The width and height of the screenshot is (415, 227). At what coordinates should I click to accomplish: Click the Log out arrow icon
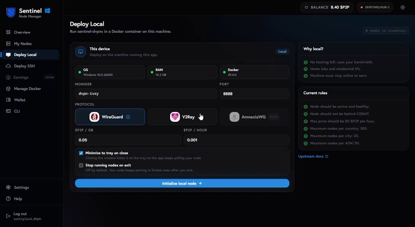8,216
